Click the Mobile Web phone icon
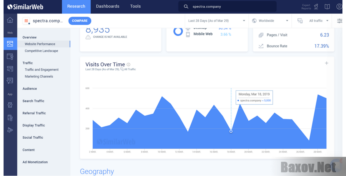The height and width of the screenshot is (176, 346). (x=188, y=34)
